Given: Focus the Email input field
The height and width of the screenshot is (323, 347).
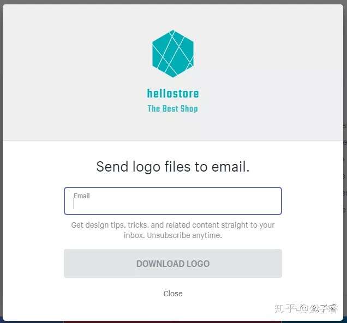Looking at the screenshot, I should (x=173, y=201).
